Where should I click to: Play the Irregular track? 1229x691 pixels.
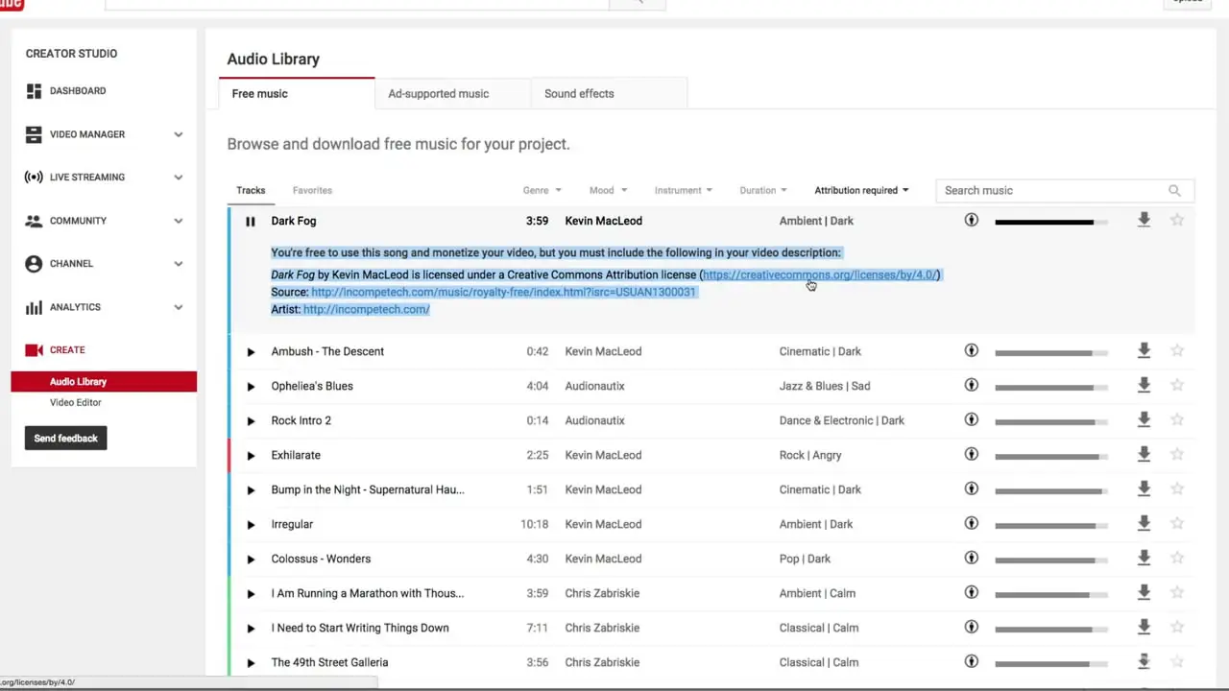[251, 525]
